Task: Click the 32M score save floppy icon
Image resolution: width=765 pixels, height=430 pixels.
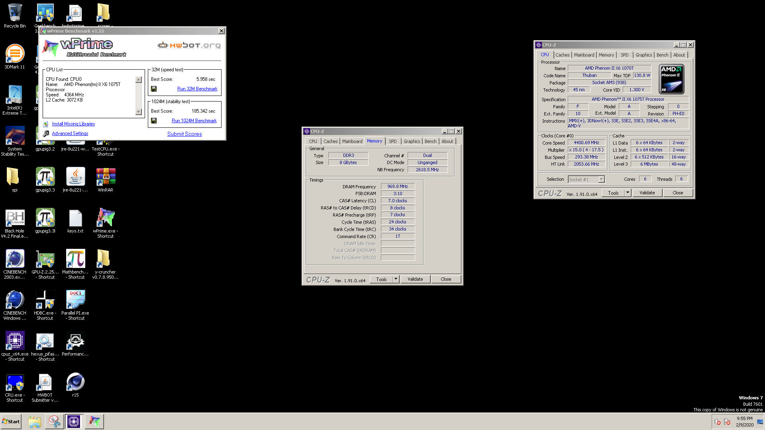Action: point(154,89)
